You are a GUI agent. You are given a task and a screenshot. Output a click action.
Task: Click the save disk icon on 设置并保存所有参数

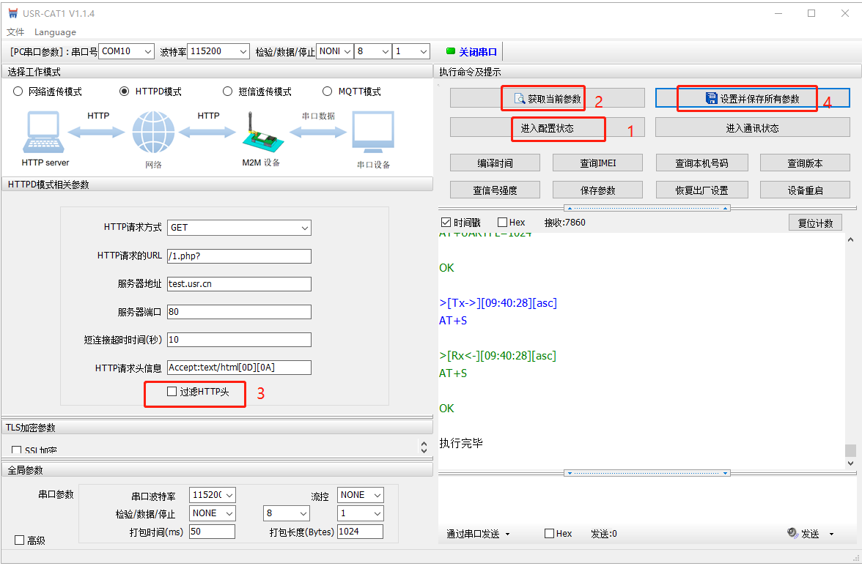(x=711, y=98)
